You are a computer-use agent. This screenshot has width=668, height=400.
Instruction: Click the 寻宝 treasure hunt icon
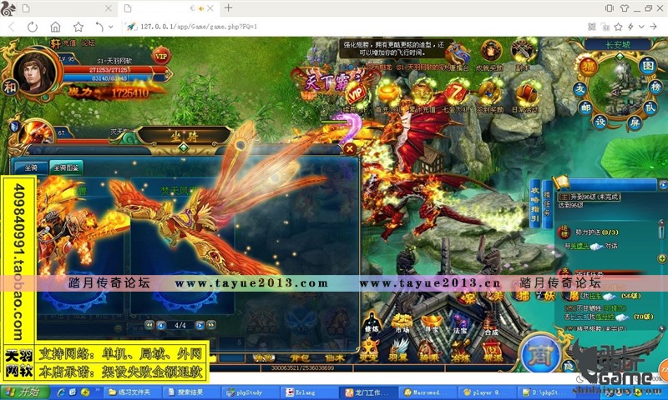pos(432,325)
